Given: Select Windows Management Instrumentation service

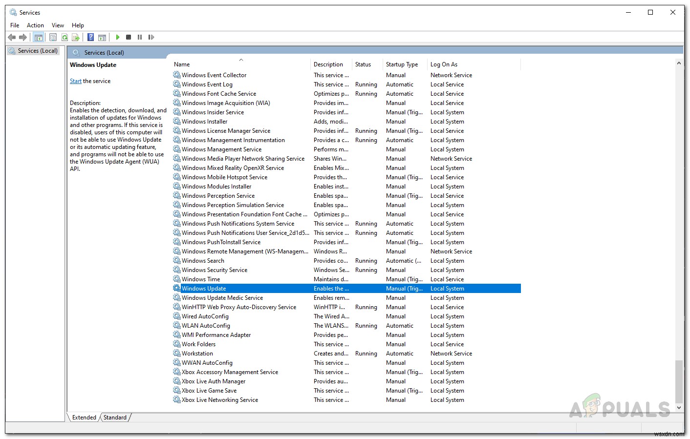Looking at the screenshot, I should pos(346,140).
